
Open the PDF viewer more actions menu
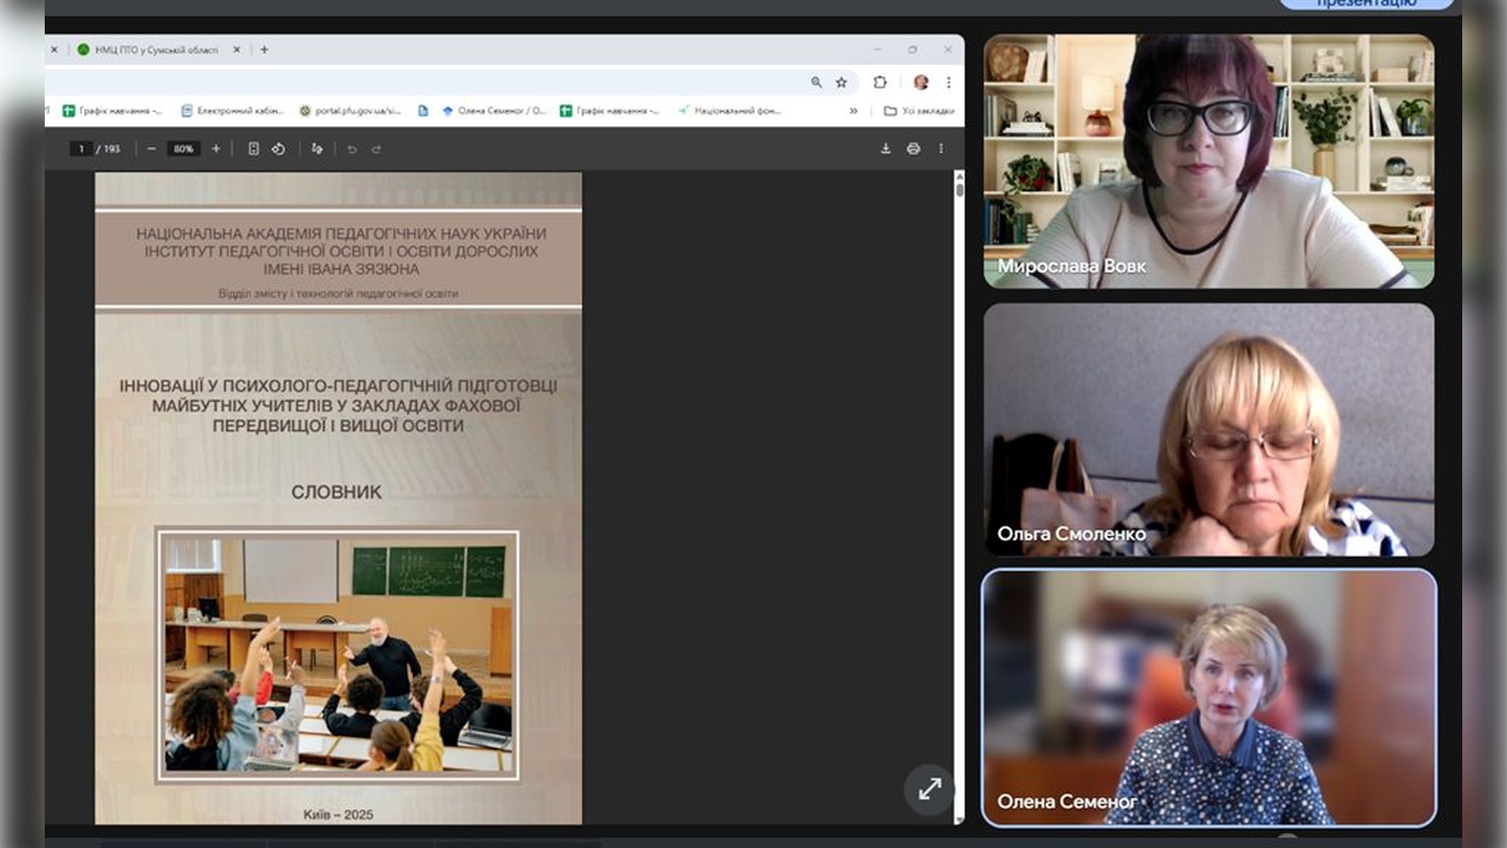click(941, 148)
